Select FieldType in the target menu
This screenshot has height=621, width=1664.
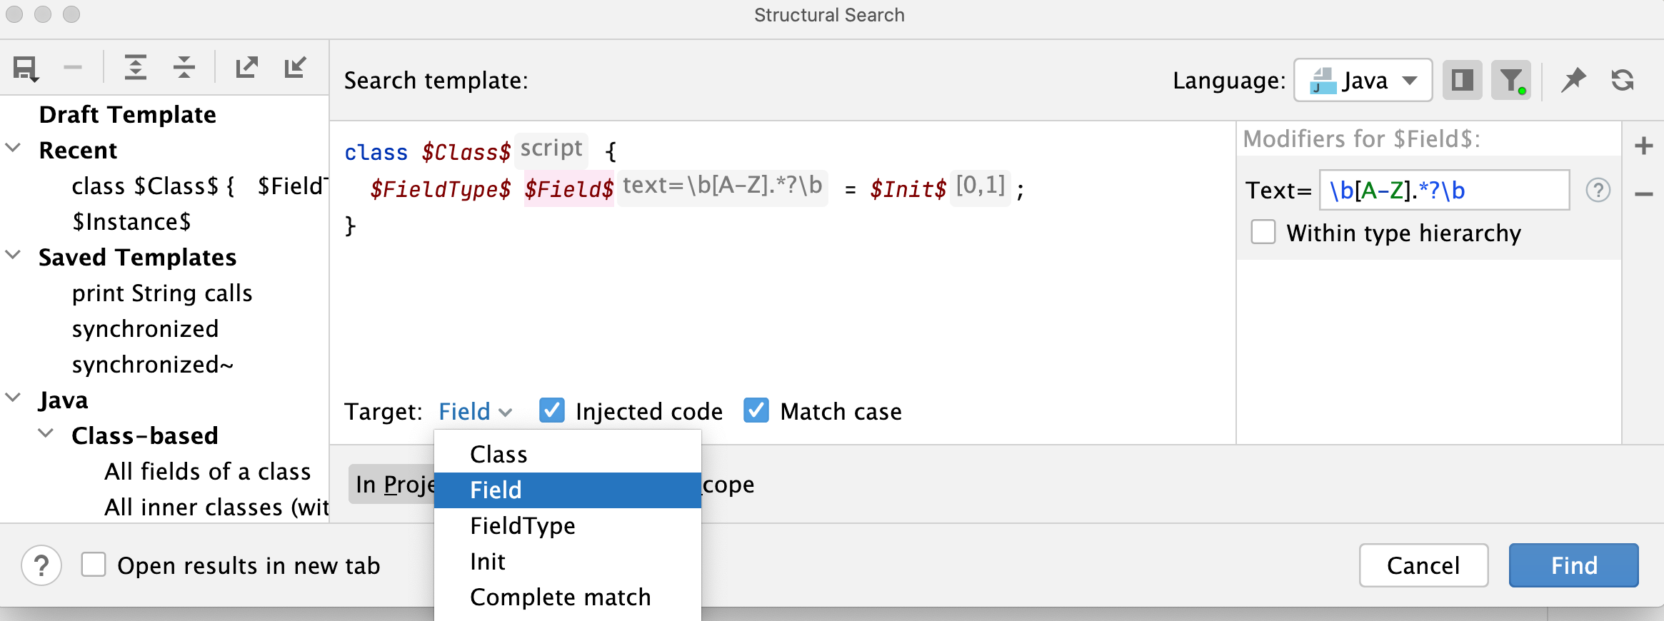(x=522, y=526)
